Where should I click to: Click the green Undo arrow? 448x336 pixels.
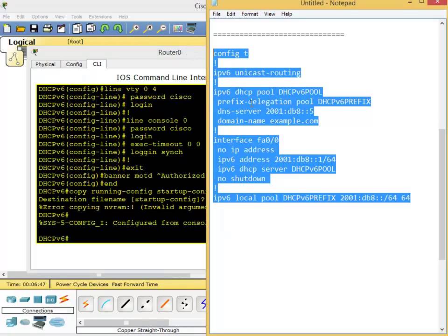tap(105, 28)
